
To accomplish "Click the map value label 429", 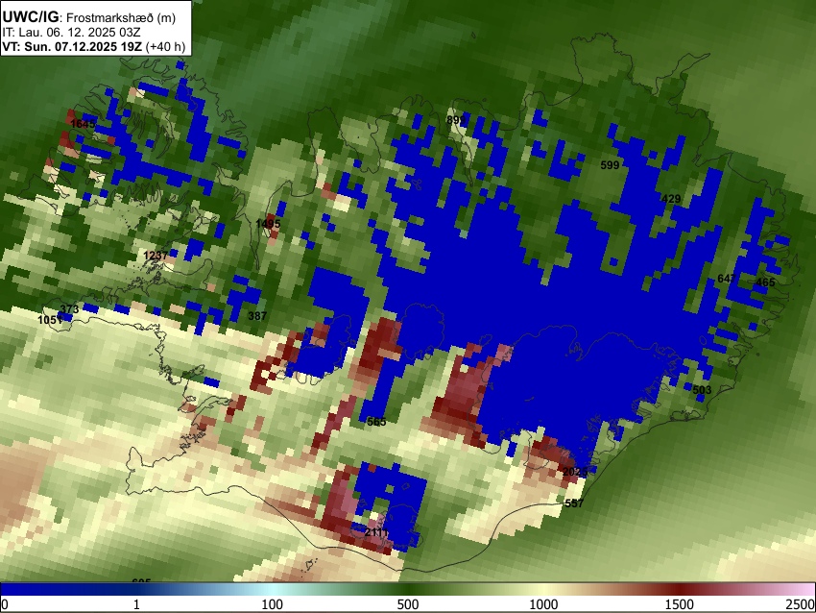I will [671, 199].
